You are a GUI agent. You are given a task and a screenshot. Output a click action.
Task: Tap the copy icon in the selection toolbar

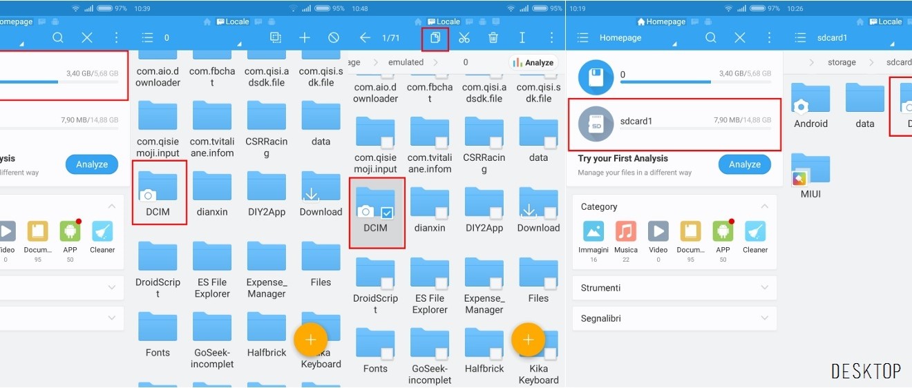435,38
